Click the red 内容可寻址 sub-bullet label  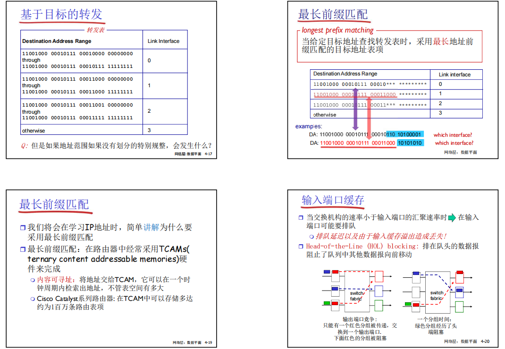[x=55, y=280]
